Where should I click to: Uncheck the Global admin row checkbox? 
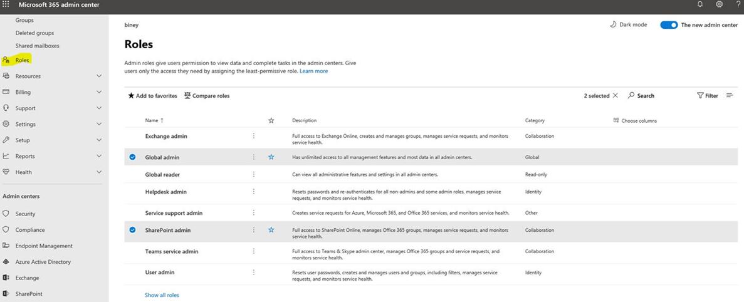132,157
